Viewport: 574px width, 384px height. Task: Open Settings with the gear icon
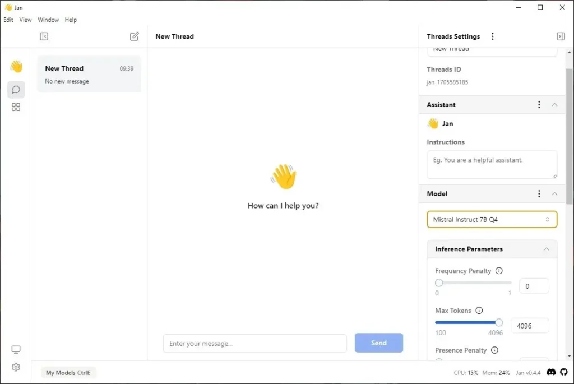pyautogui.click(x=16, y=367)
